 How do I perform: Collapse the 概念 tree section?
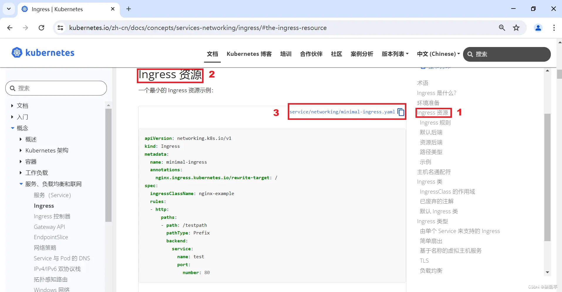(12, 128)
